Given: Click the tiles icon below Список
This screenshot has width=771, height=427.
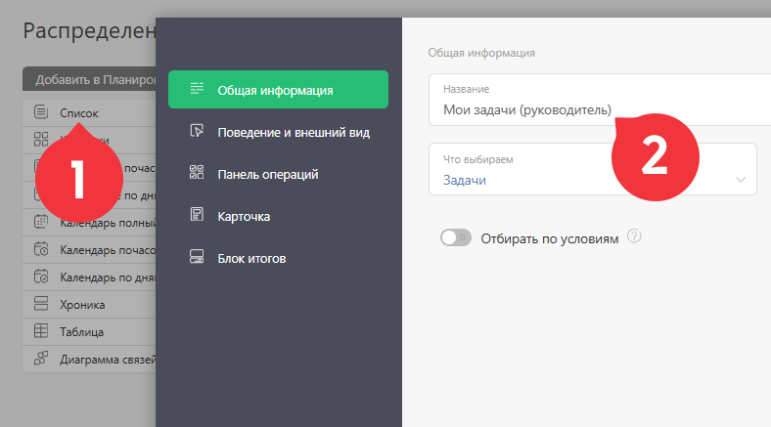Looking at the screenshot, I should 41,139.
